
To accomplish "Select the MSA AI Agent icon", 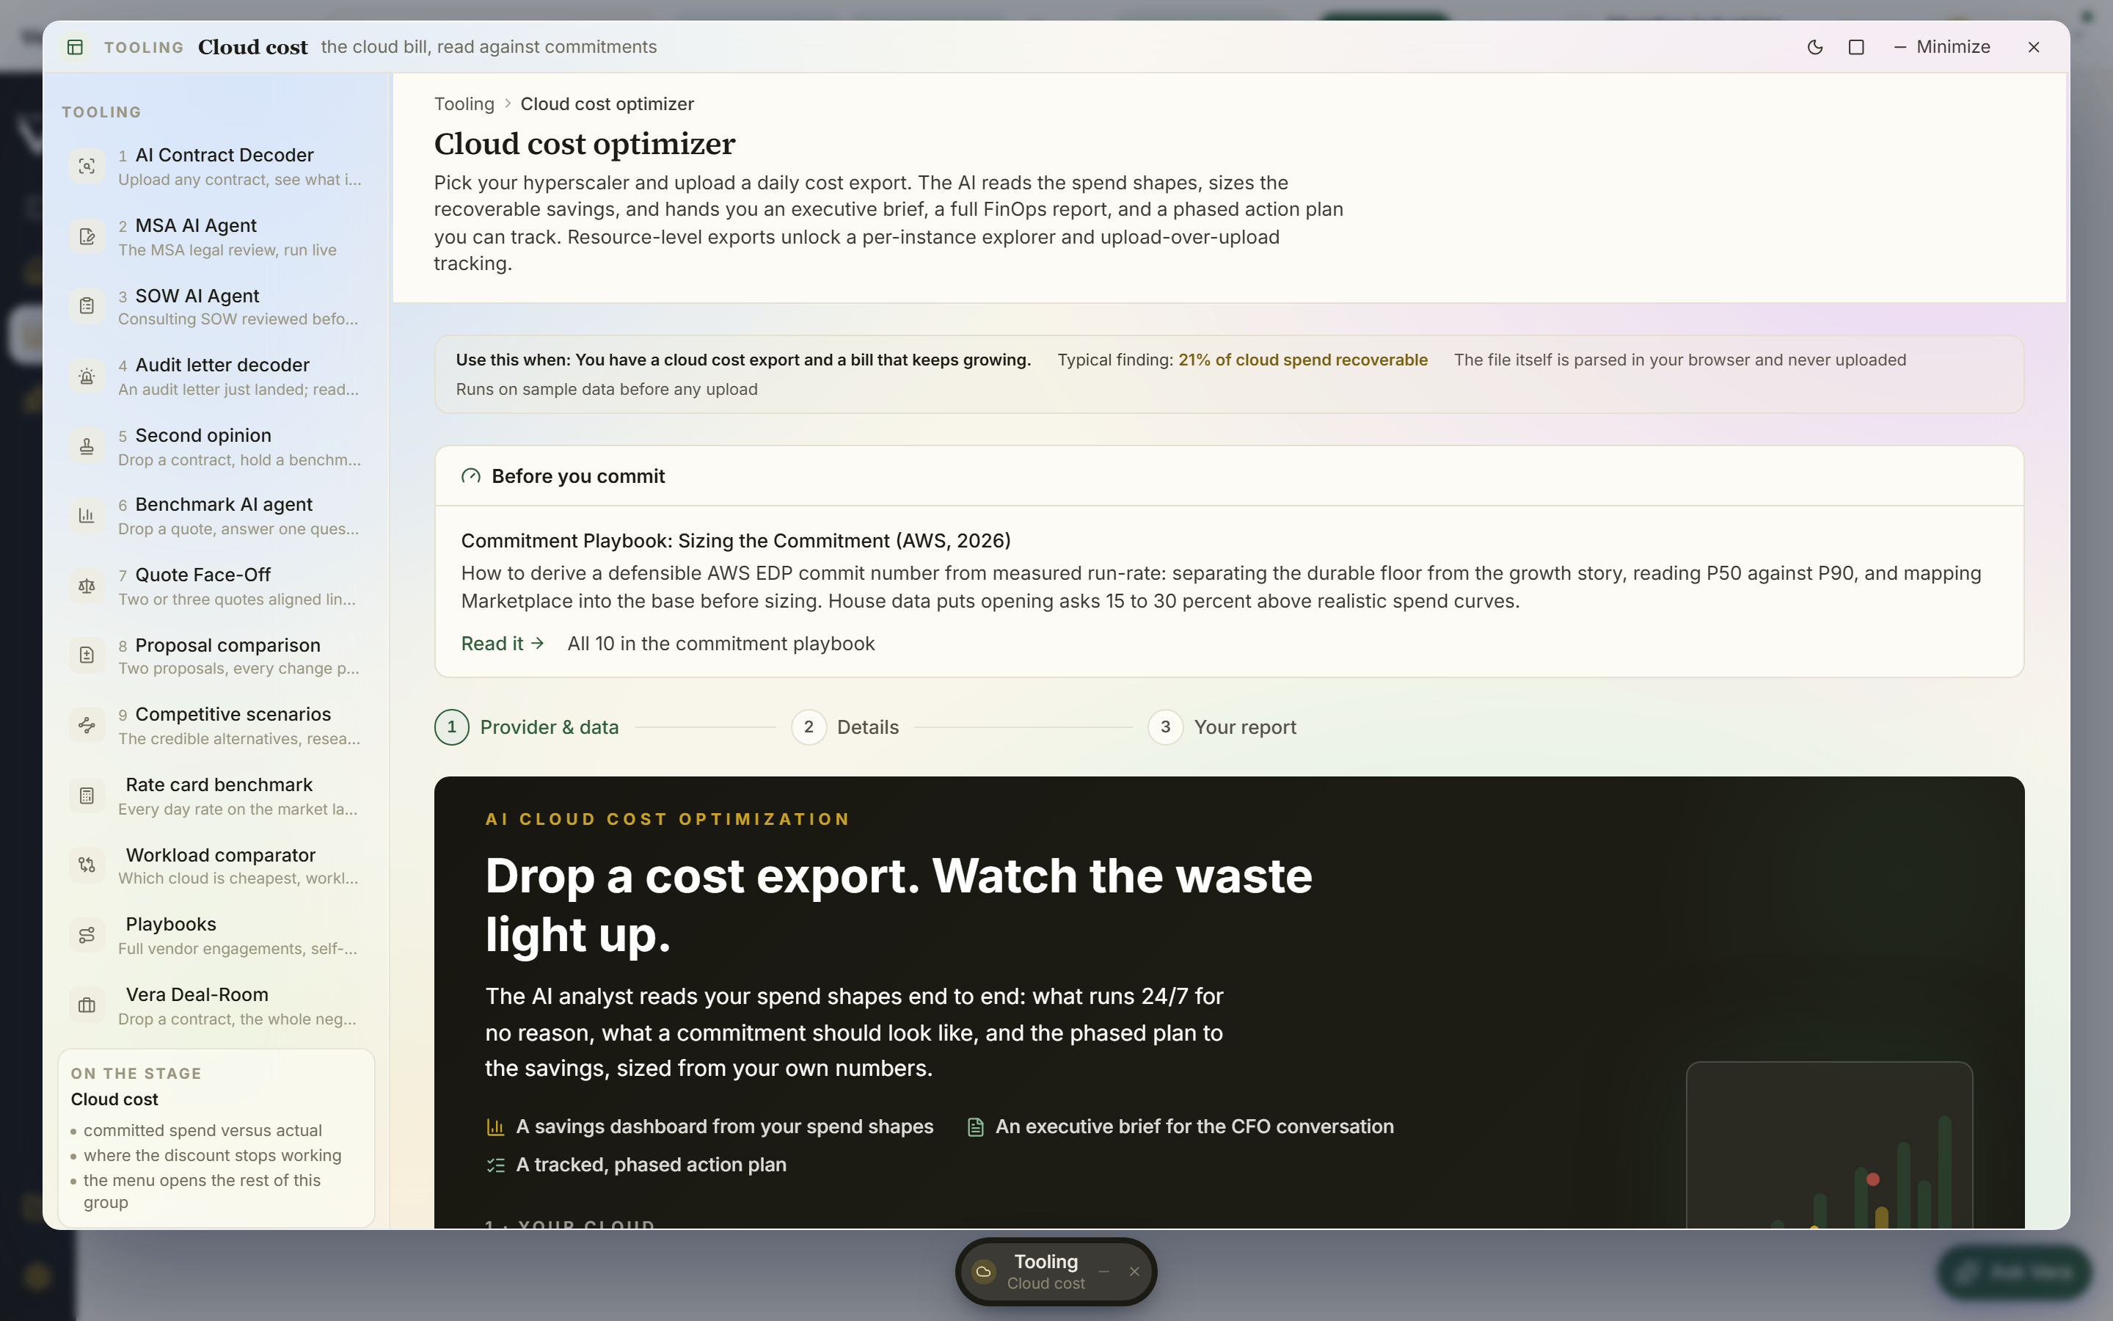I will tap(87, 236).
